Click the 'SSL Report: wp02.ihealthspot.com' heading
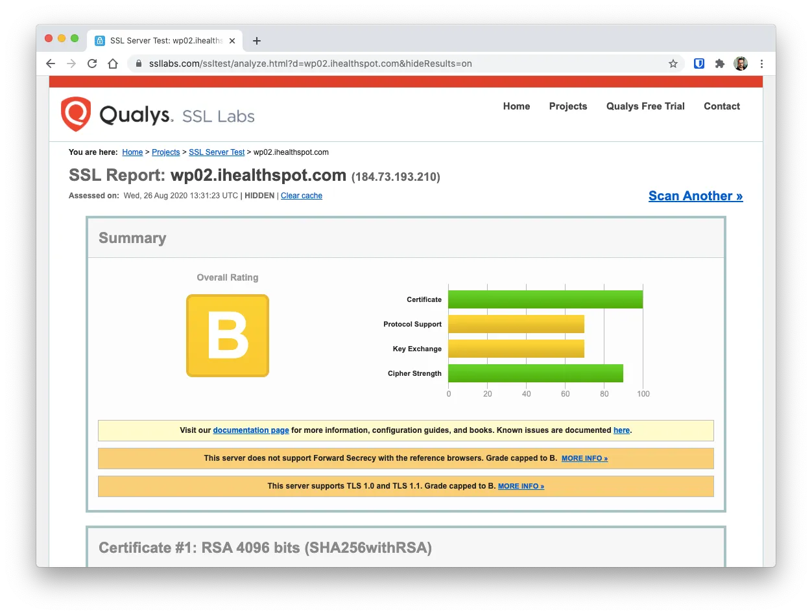812x615 pixels. [x=208, y=176]
